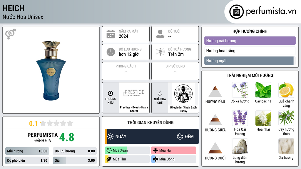Click the Hương ngát grey accord bar
The image size is (301, 169).
click(250, 60)
